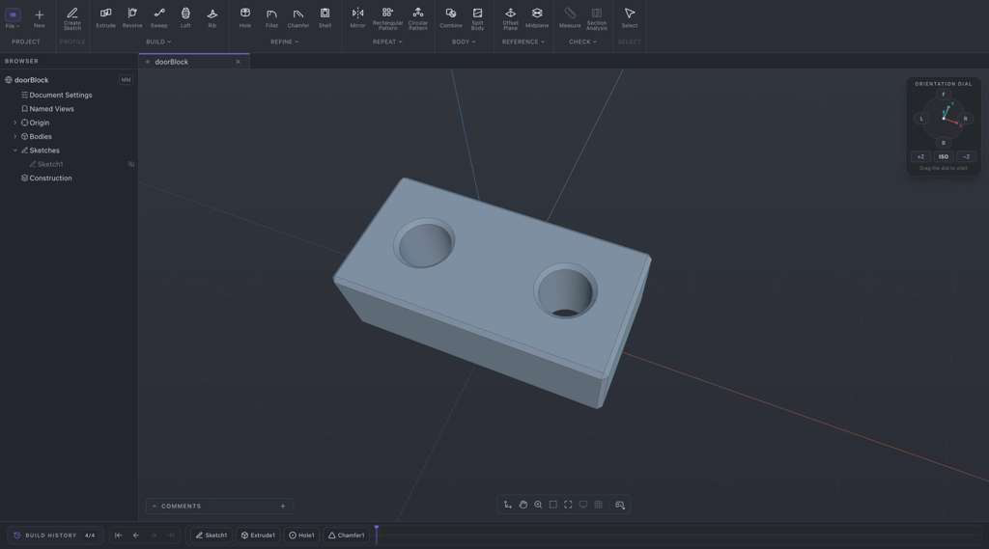Select the B face on orientation dial
989x549 pixels.
(x=944, y=143)
